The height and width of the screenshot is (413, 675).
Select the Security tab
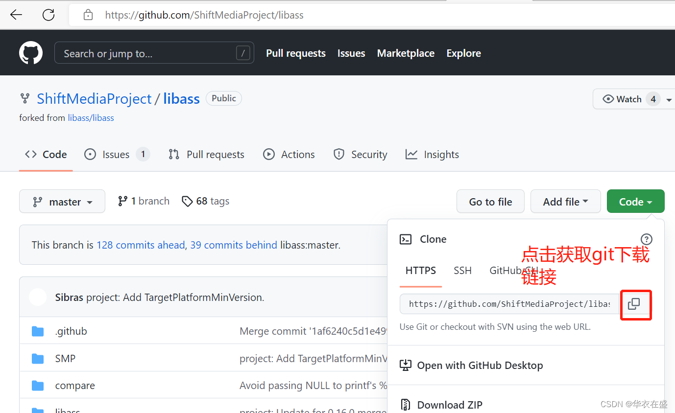(360, 155)
